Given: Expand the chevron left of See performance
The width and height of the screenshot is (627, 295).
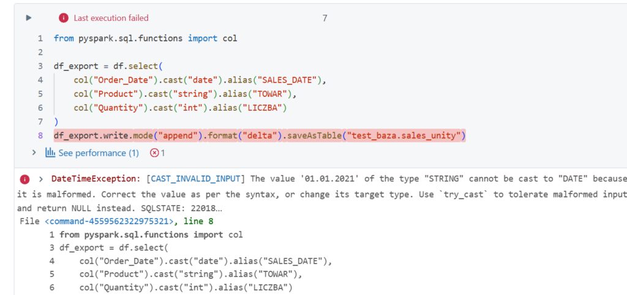Looking at the screenshot, I should (x=34, y=152).
